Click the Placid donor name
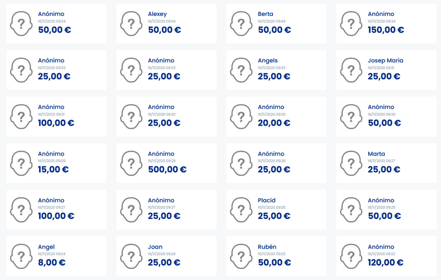Viewport: 441px width, 280px height. coord(266,201)
